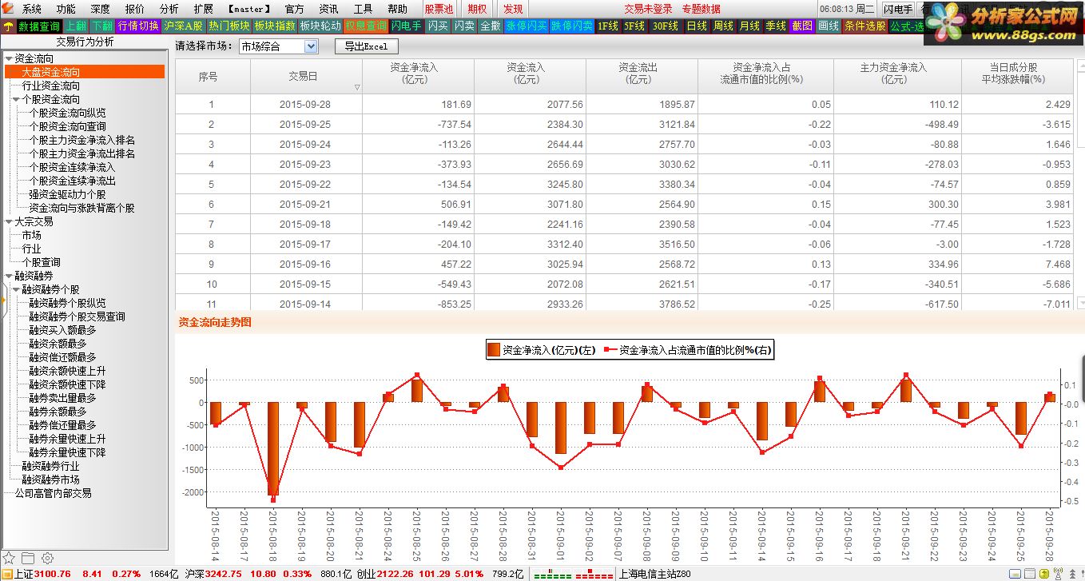This screenshot has height=581, width=1085.
Task: Click the 截图 screenshot tool
Action: point(802,26)
